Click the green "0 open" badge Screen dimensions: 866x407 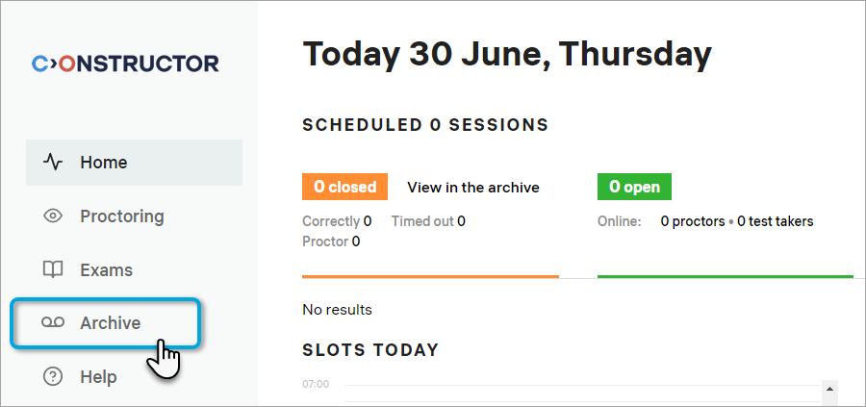pyautogui.click(x=634, y=187)
